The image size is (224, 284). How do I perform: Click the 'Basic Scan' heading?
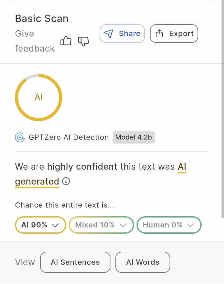[42, 19]
